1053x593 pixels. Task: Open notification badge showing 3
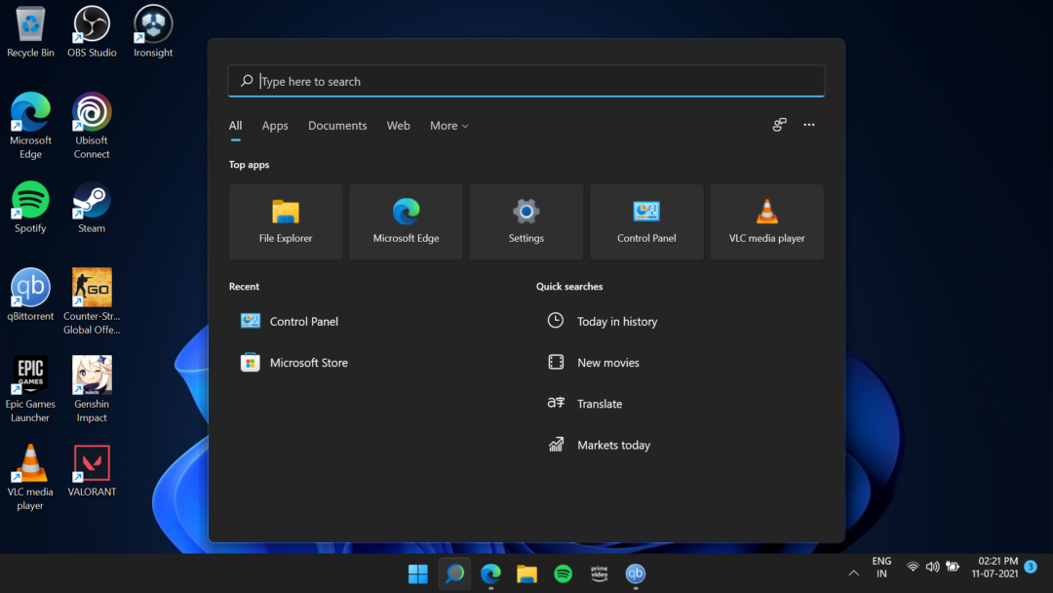(x=1031, y=567)
